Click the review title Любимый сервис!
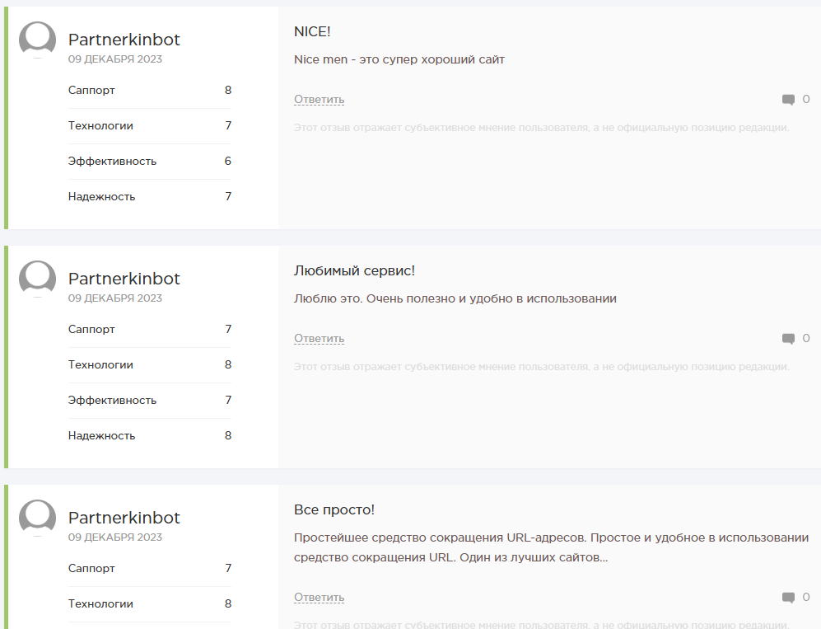 (x=354, y=271)
